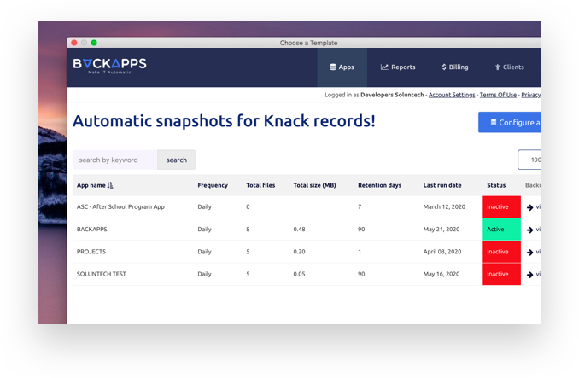Go to the Clients tab
This screenshot has height=378, width=579.
[x=509, y=67]
